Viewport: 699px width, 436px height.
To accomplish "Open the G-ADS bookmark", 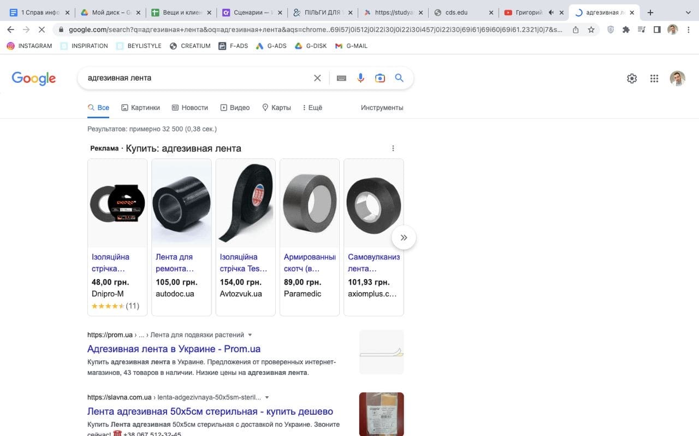I will click(x=271, y=46).
